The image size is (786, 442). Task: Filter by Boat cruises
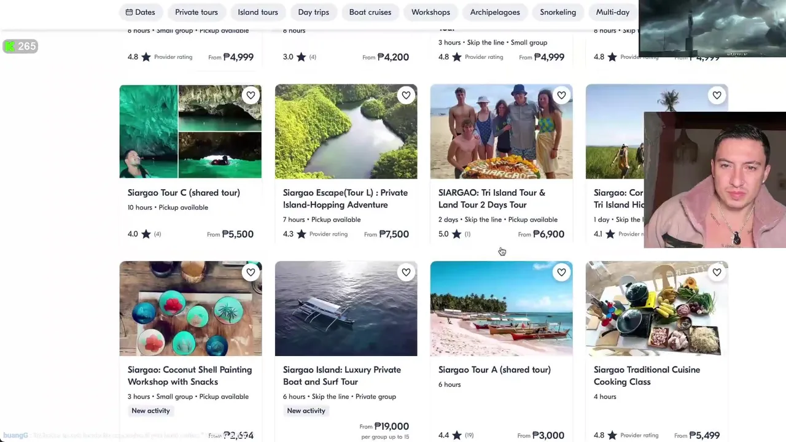[370, 12]
